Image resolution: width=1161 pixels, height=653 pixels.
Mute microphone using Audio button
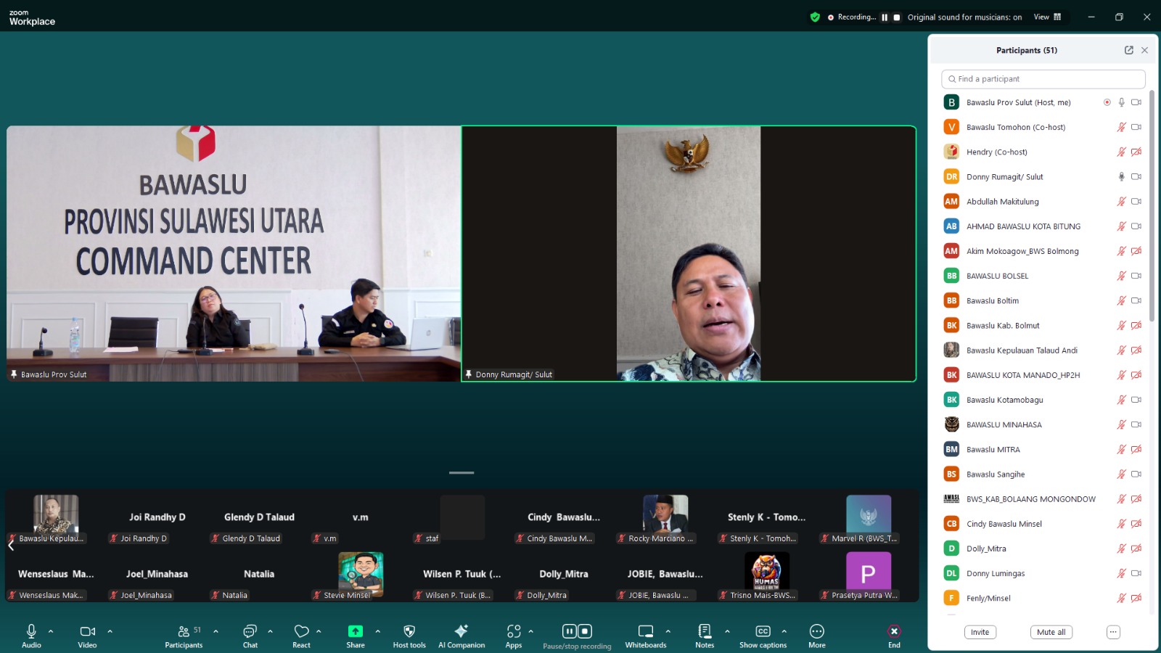tap(31, 636)
